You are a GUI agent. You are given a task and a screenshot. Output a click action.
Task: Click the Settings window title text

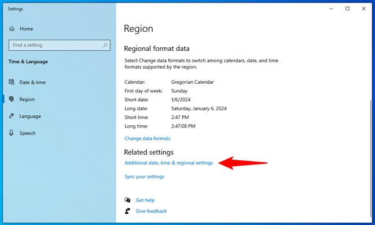click(x=15, y=9)
